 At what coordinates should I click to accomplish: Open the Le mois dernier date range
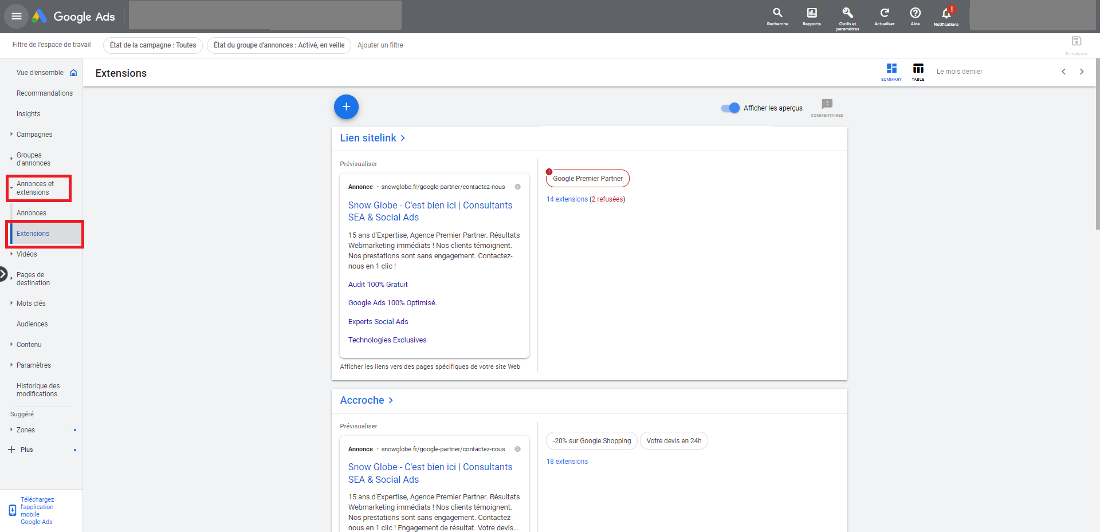coord(960,72)
